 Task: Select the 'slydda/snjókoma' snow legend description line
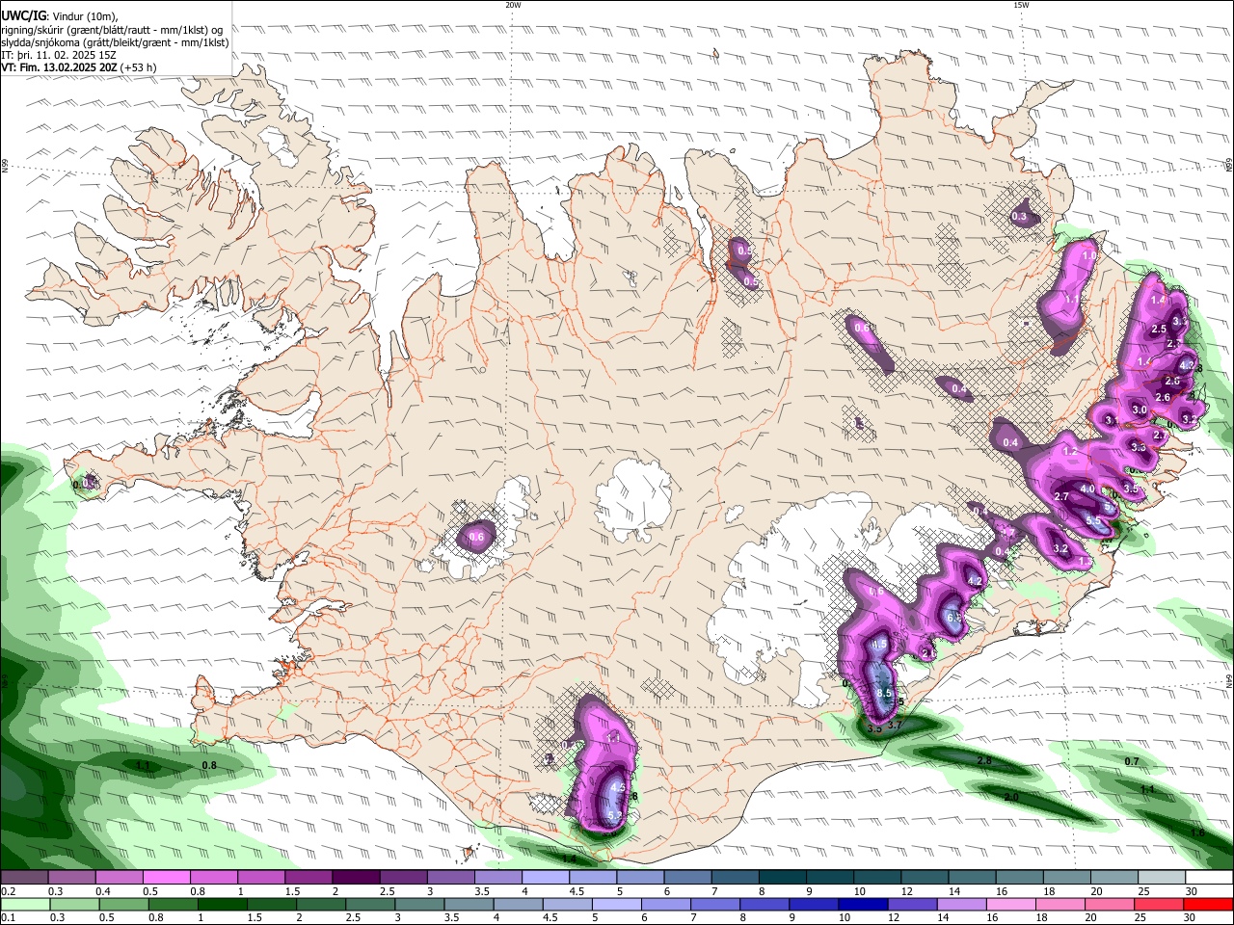click(x=115, y=42)
